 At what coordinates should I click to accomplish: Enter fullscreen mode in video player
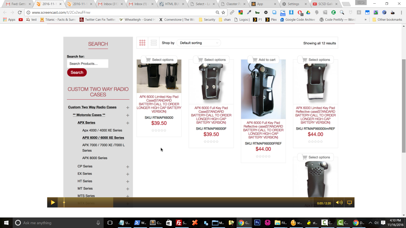tap(349, 202)
